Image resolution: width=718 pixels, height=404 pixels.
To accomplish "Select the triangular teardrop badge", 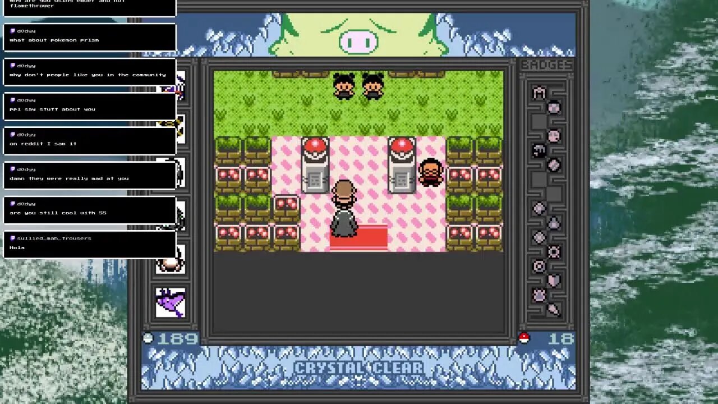I will pyautogui.click(x=554, y=223).
